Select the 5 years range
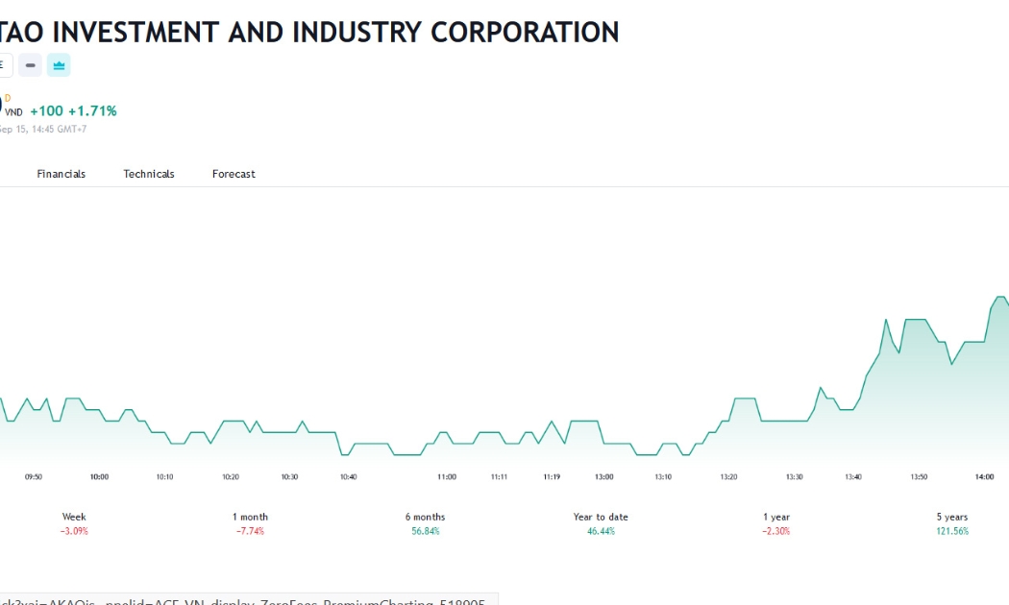 pyautogui.click(x=952, y=523)
